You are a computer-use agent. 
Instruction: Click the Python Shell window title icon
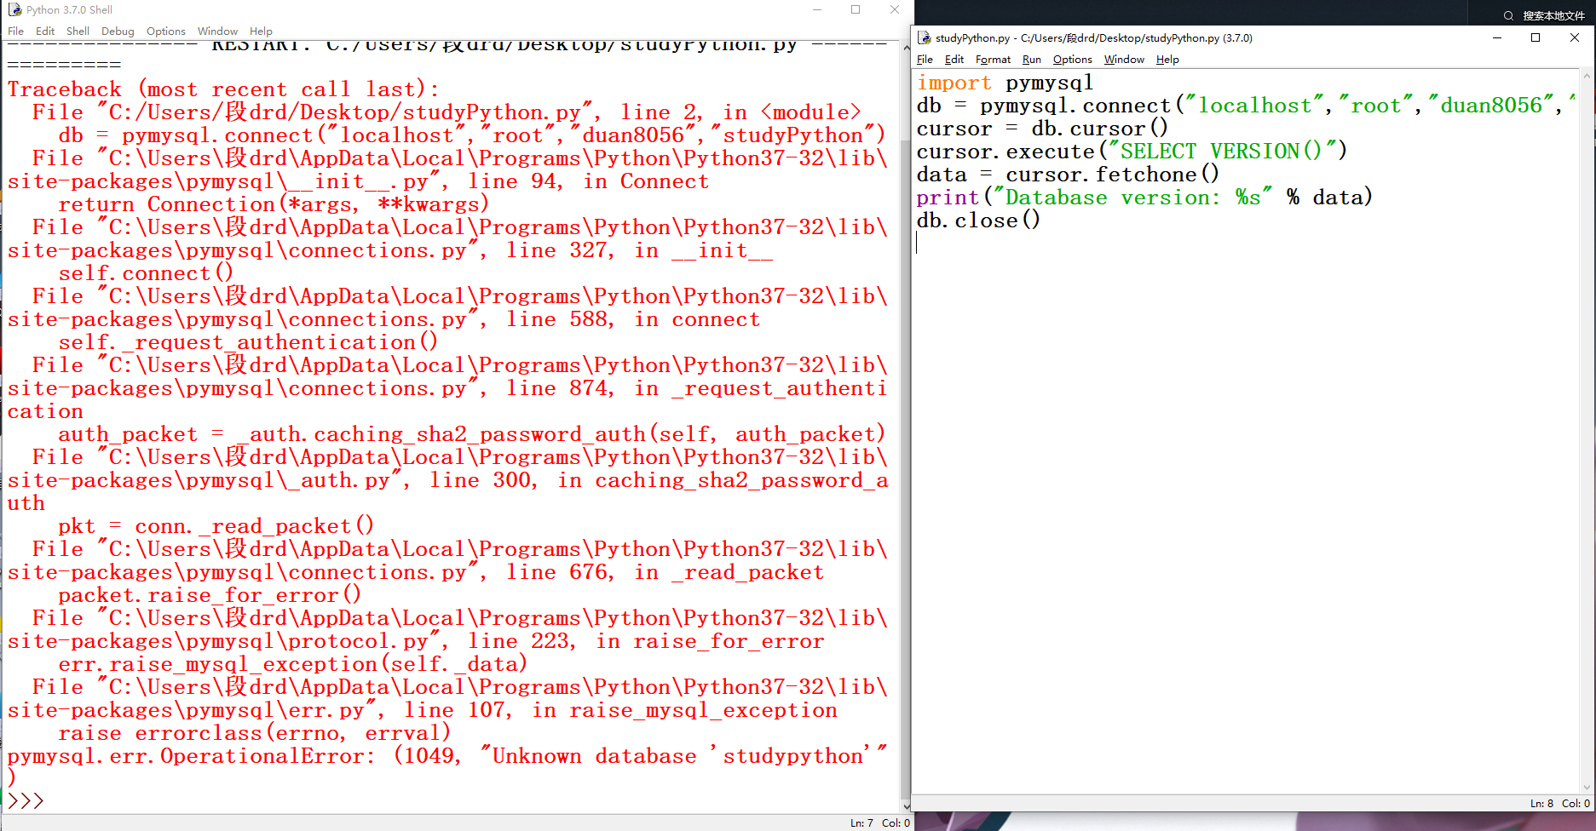(14, 10)
